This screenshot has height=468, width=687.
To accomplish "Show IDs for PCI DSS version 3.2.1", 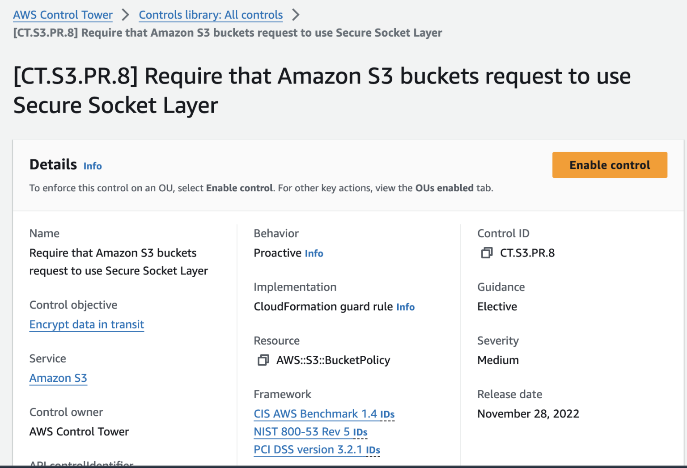I will pos(373,451).
